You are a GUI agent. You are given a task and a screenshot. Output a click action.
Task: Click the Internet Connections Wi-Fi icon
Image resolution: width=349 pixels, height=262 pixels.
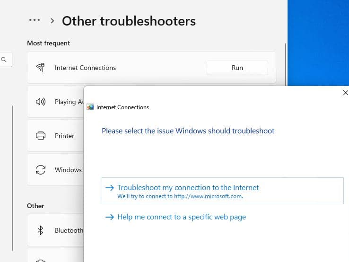point(40,68)
